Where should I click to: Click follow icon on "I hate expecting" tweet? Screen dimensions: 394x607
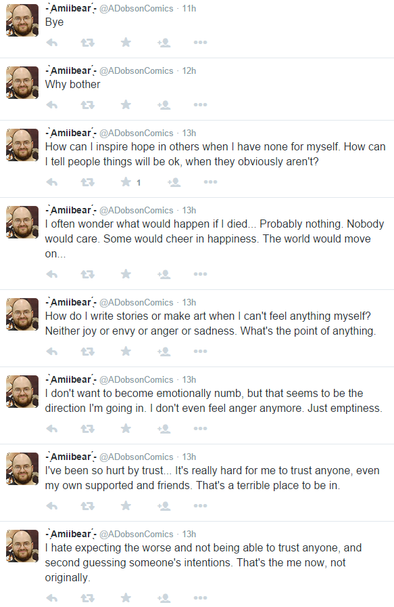tap(164, 598)
